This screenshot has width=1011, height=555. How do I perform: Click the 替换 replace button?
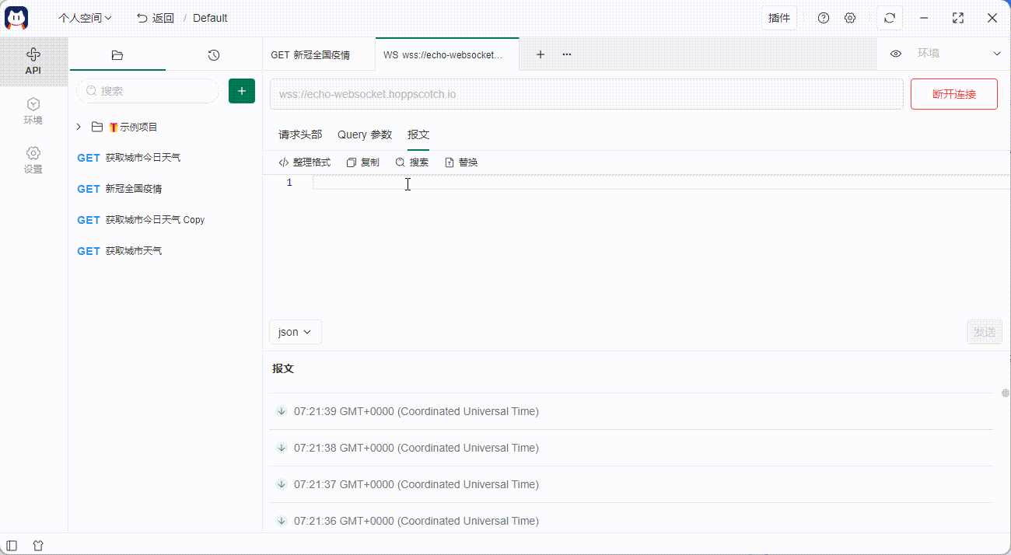click(461, 162)
